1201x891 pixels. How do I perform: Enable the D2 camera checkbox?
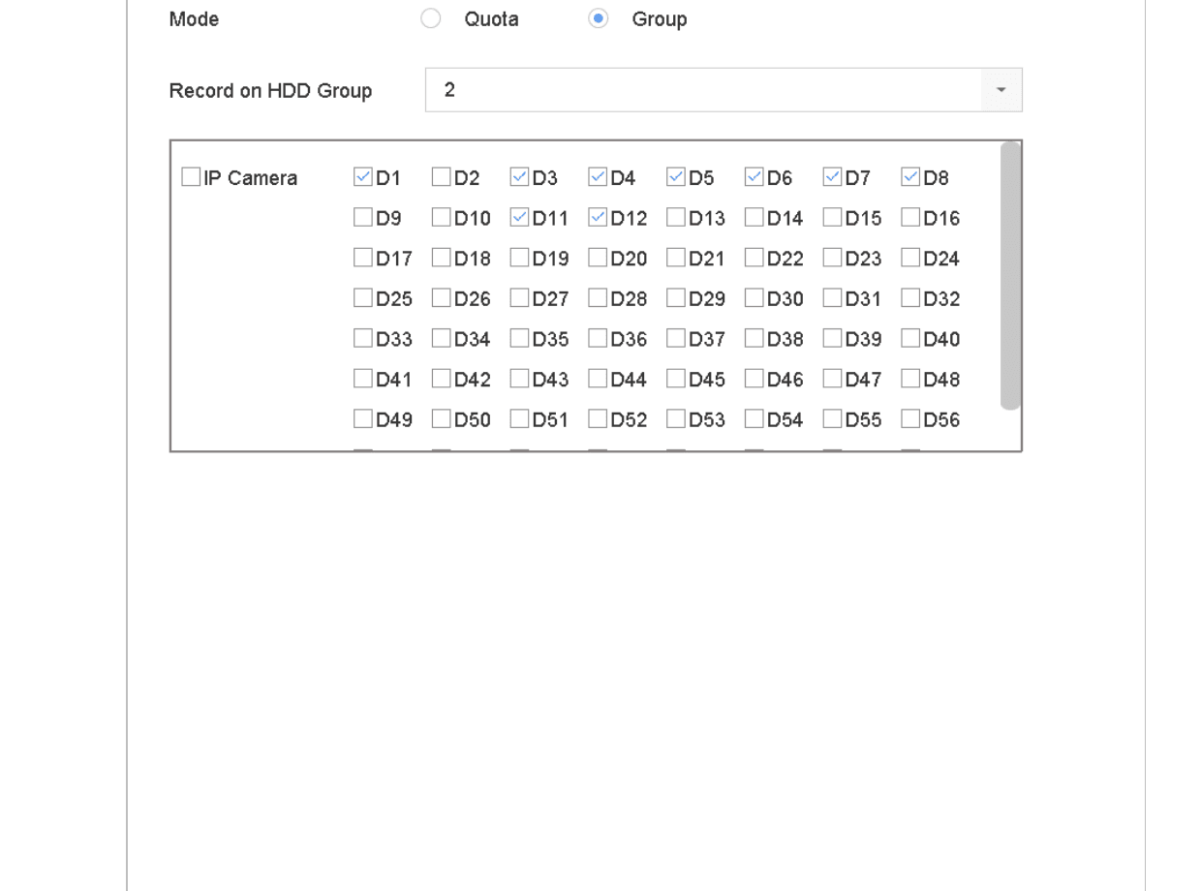(x=441, y=177)
